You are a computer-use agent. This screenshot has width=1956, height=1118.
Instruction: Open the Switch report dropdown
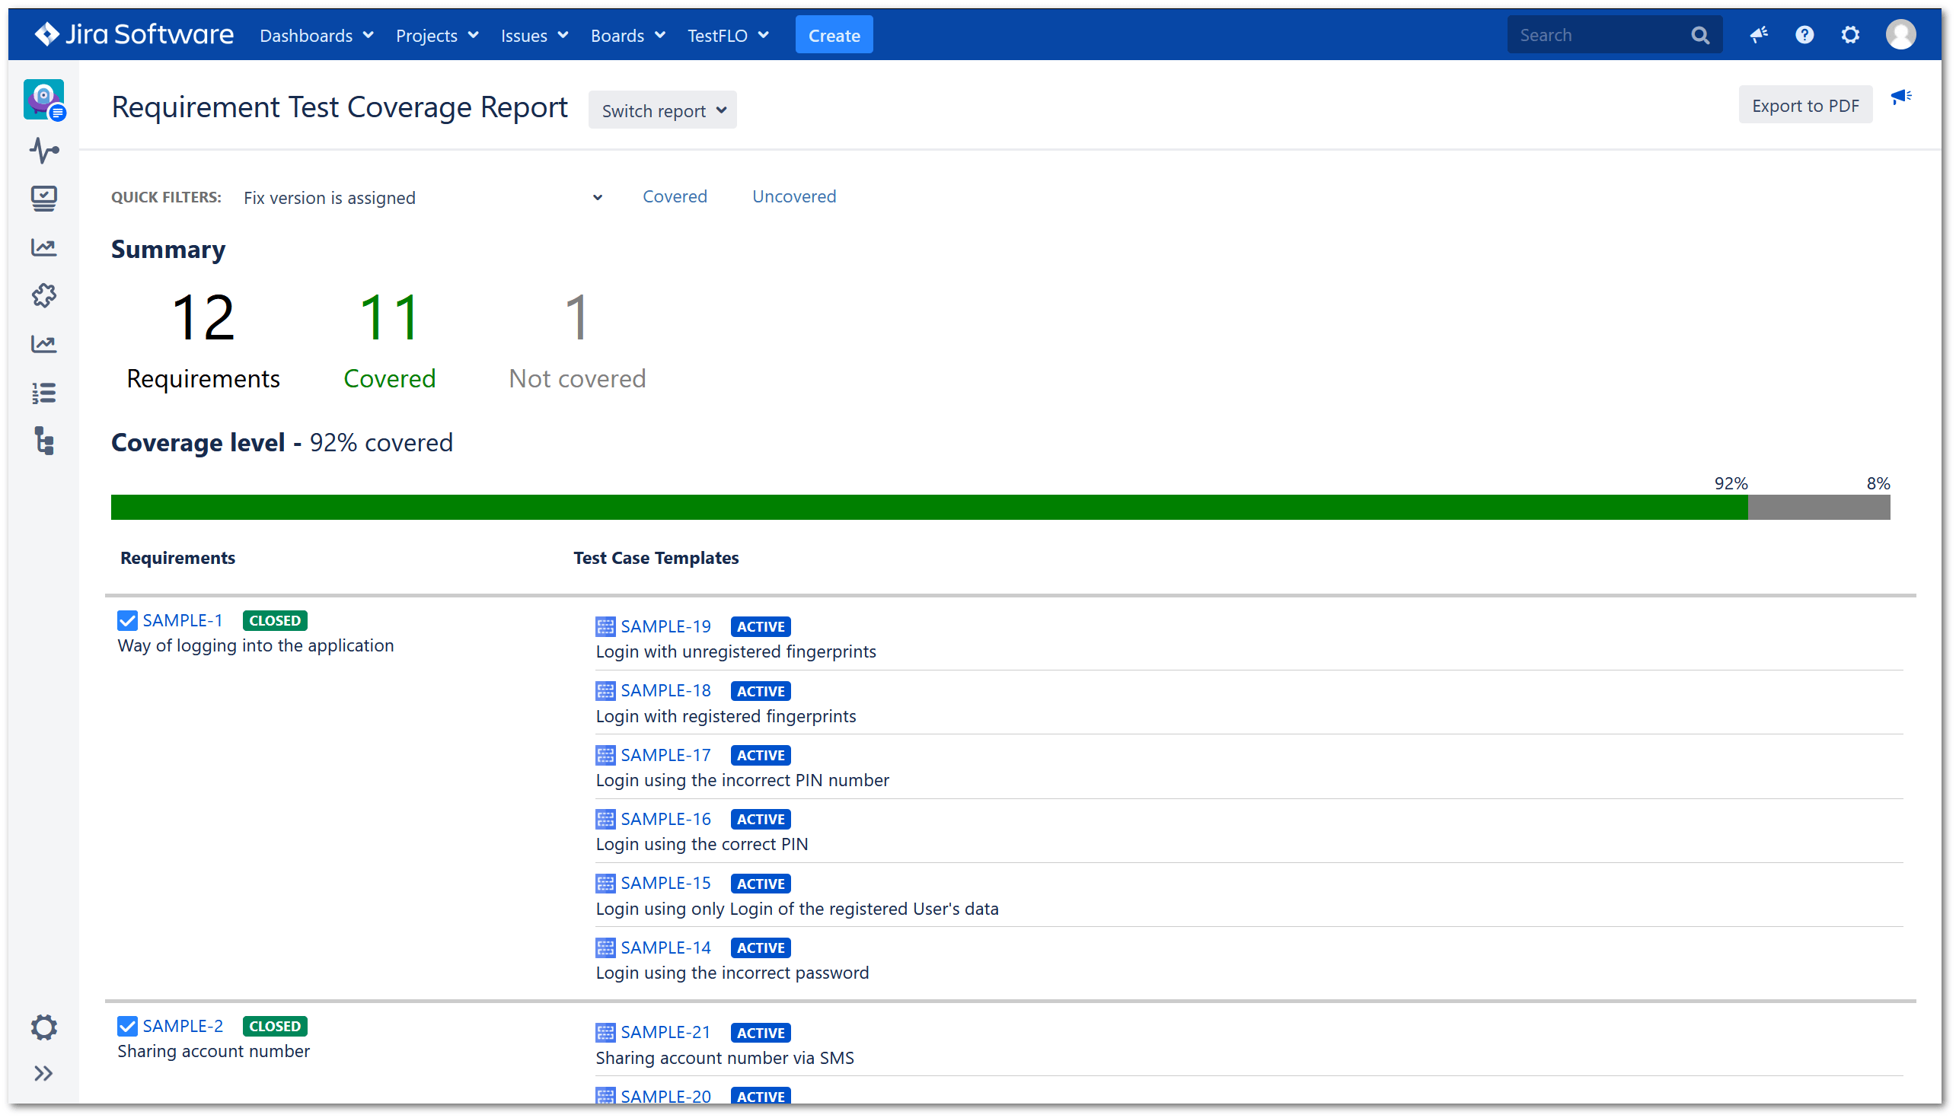click(662, 110)
